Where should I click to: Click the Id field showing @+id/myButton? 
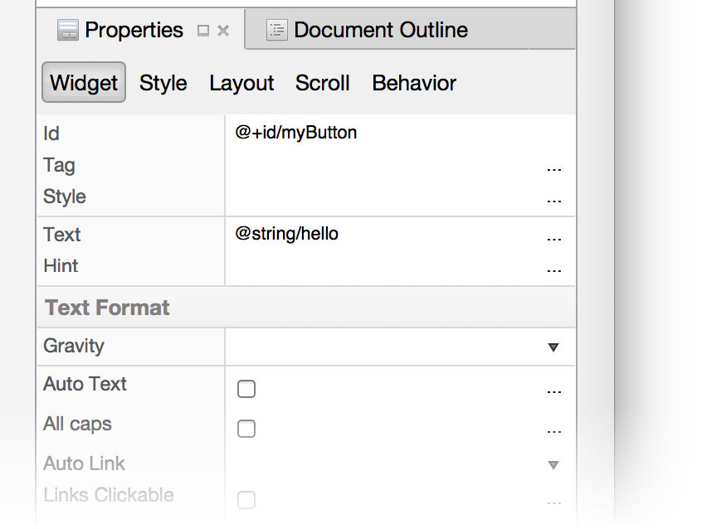click(295, 133)
